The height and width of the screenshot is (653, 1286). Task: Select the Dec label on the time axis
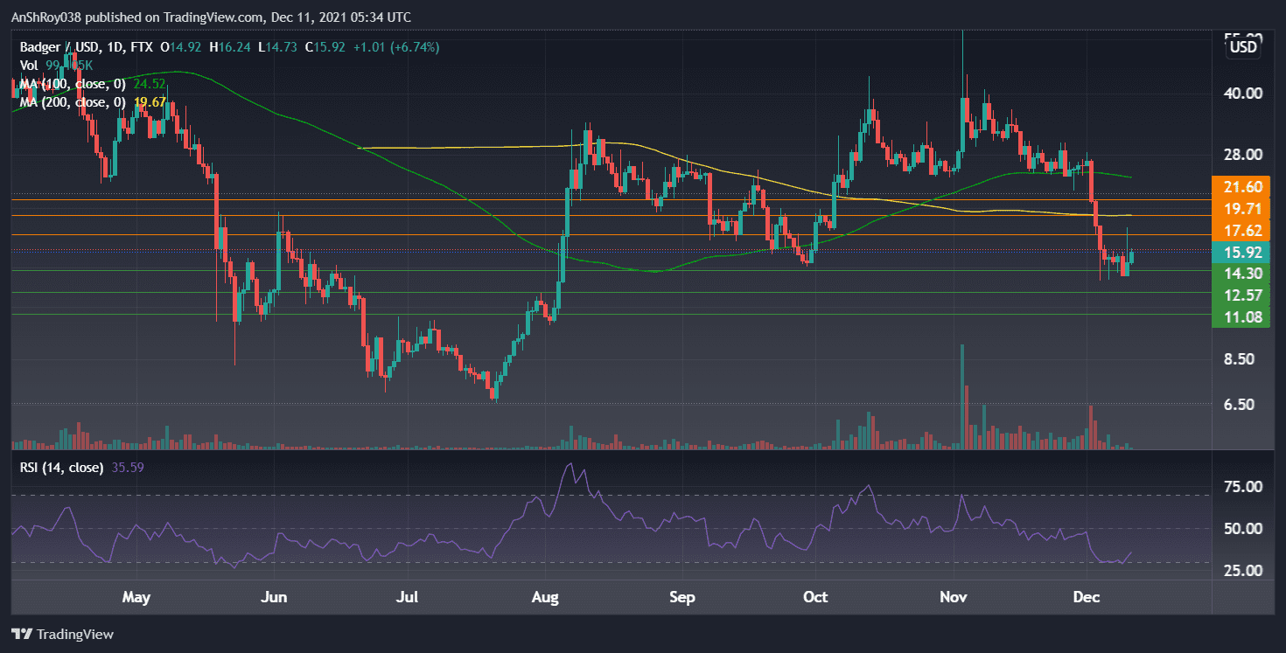1087,597
